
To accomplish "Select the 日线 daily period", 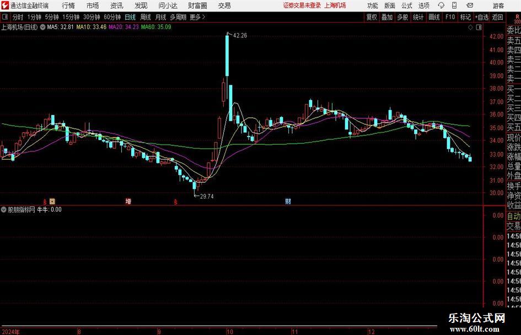I will [130, 17].
